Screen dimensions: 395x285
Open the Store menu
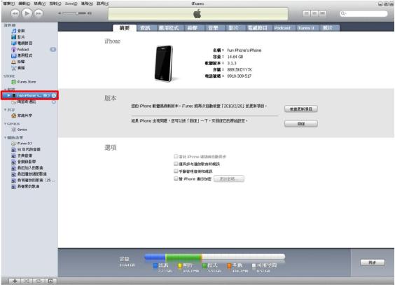click(71, 4)
